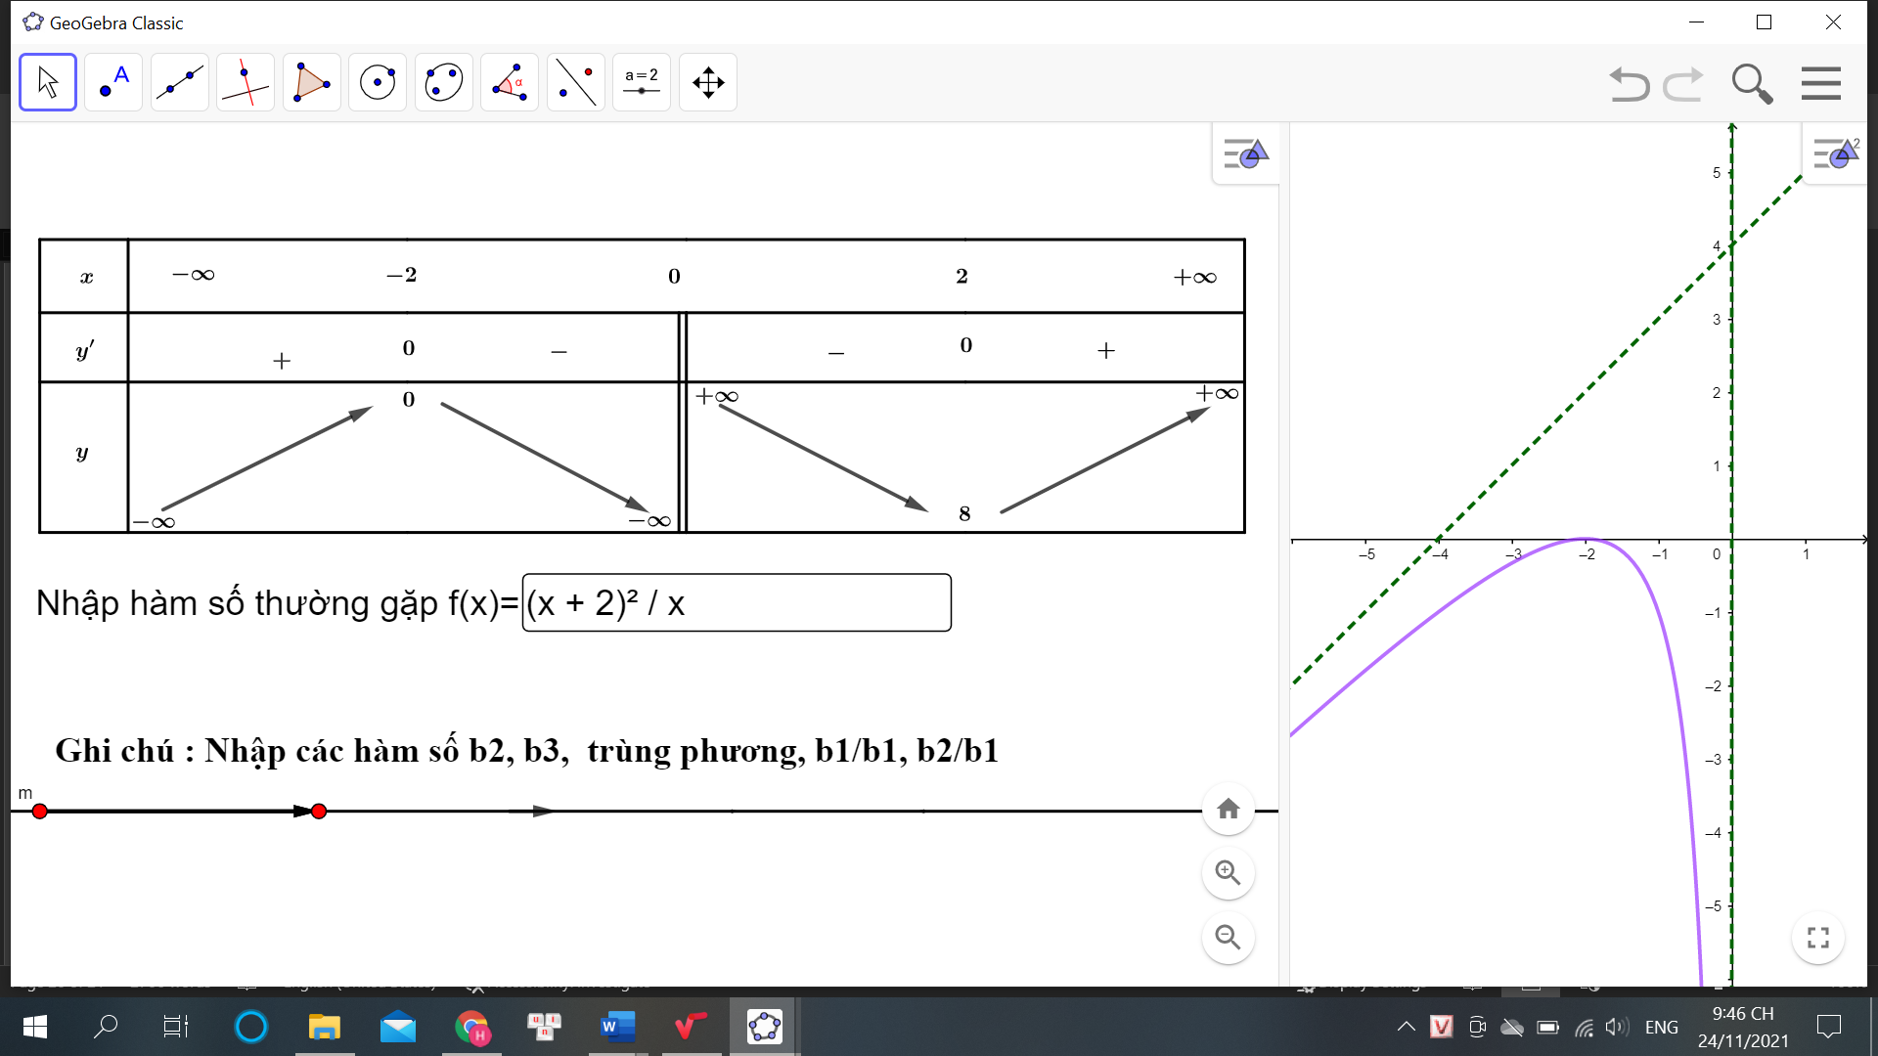Click the Home standard view button
The image size is (1878, 1056).
(x=1228, y=810)
